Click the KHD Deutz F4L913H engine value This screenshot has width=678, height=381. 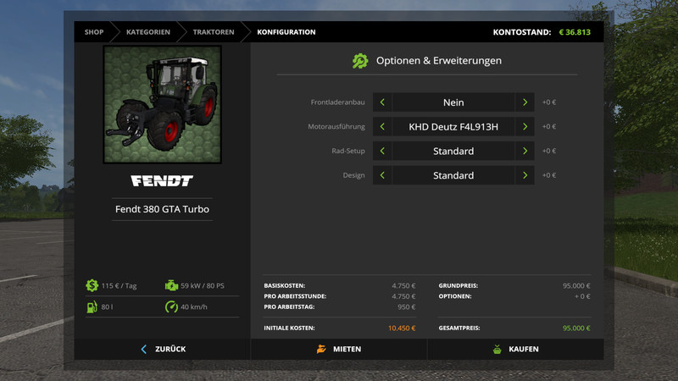tap(453, 126)
